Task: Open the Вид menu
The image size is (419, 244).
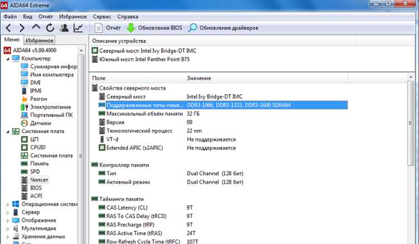Action: pyautogui.click(x=27, y=17)
